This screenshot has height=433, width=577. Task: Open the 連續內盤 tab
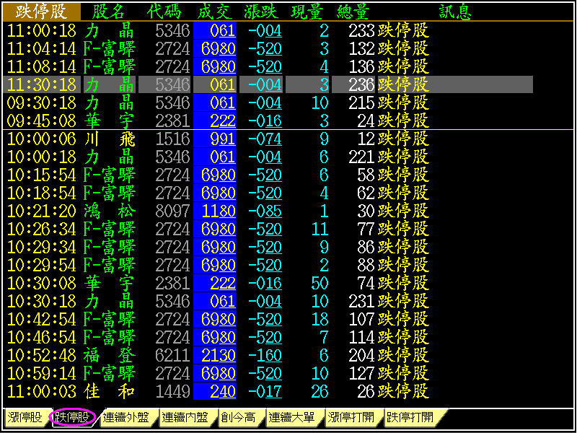click(x=185, y=417)
